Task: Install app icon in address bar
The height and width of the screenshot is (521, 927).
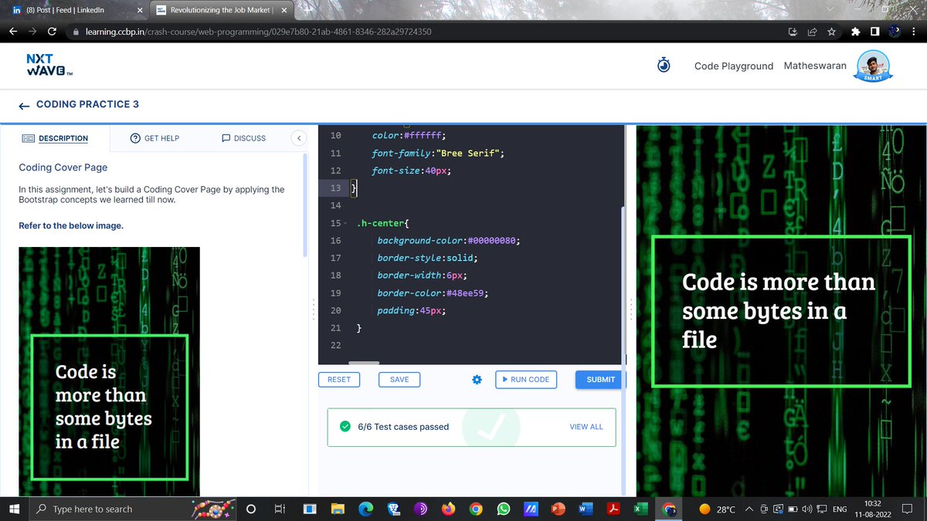Action: click(x=793, y=32)
